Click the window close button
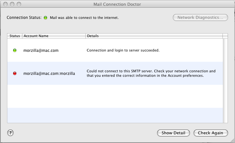 (5, 4)
